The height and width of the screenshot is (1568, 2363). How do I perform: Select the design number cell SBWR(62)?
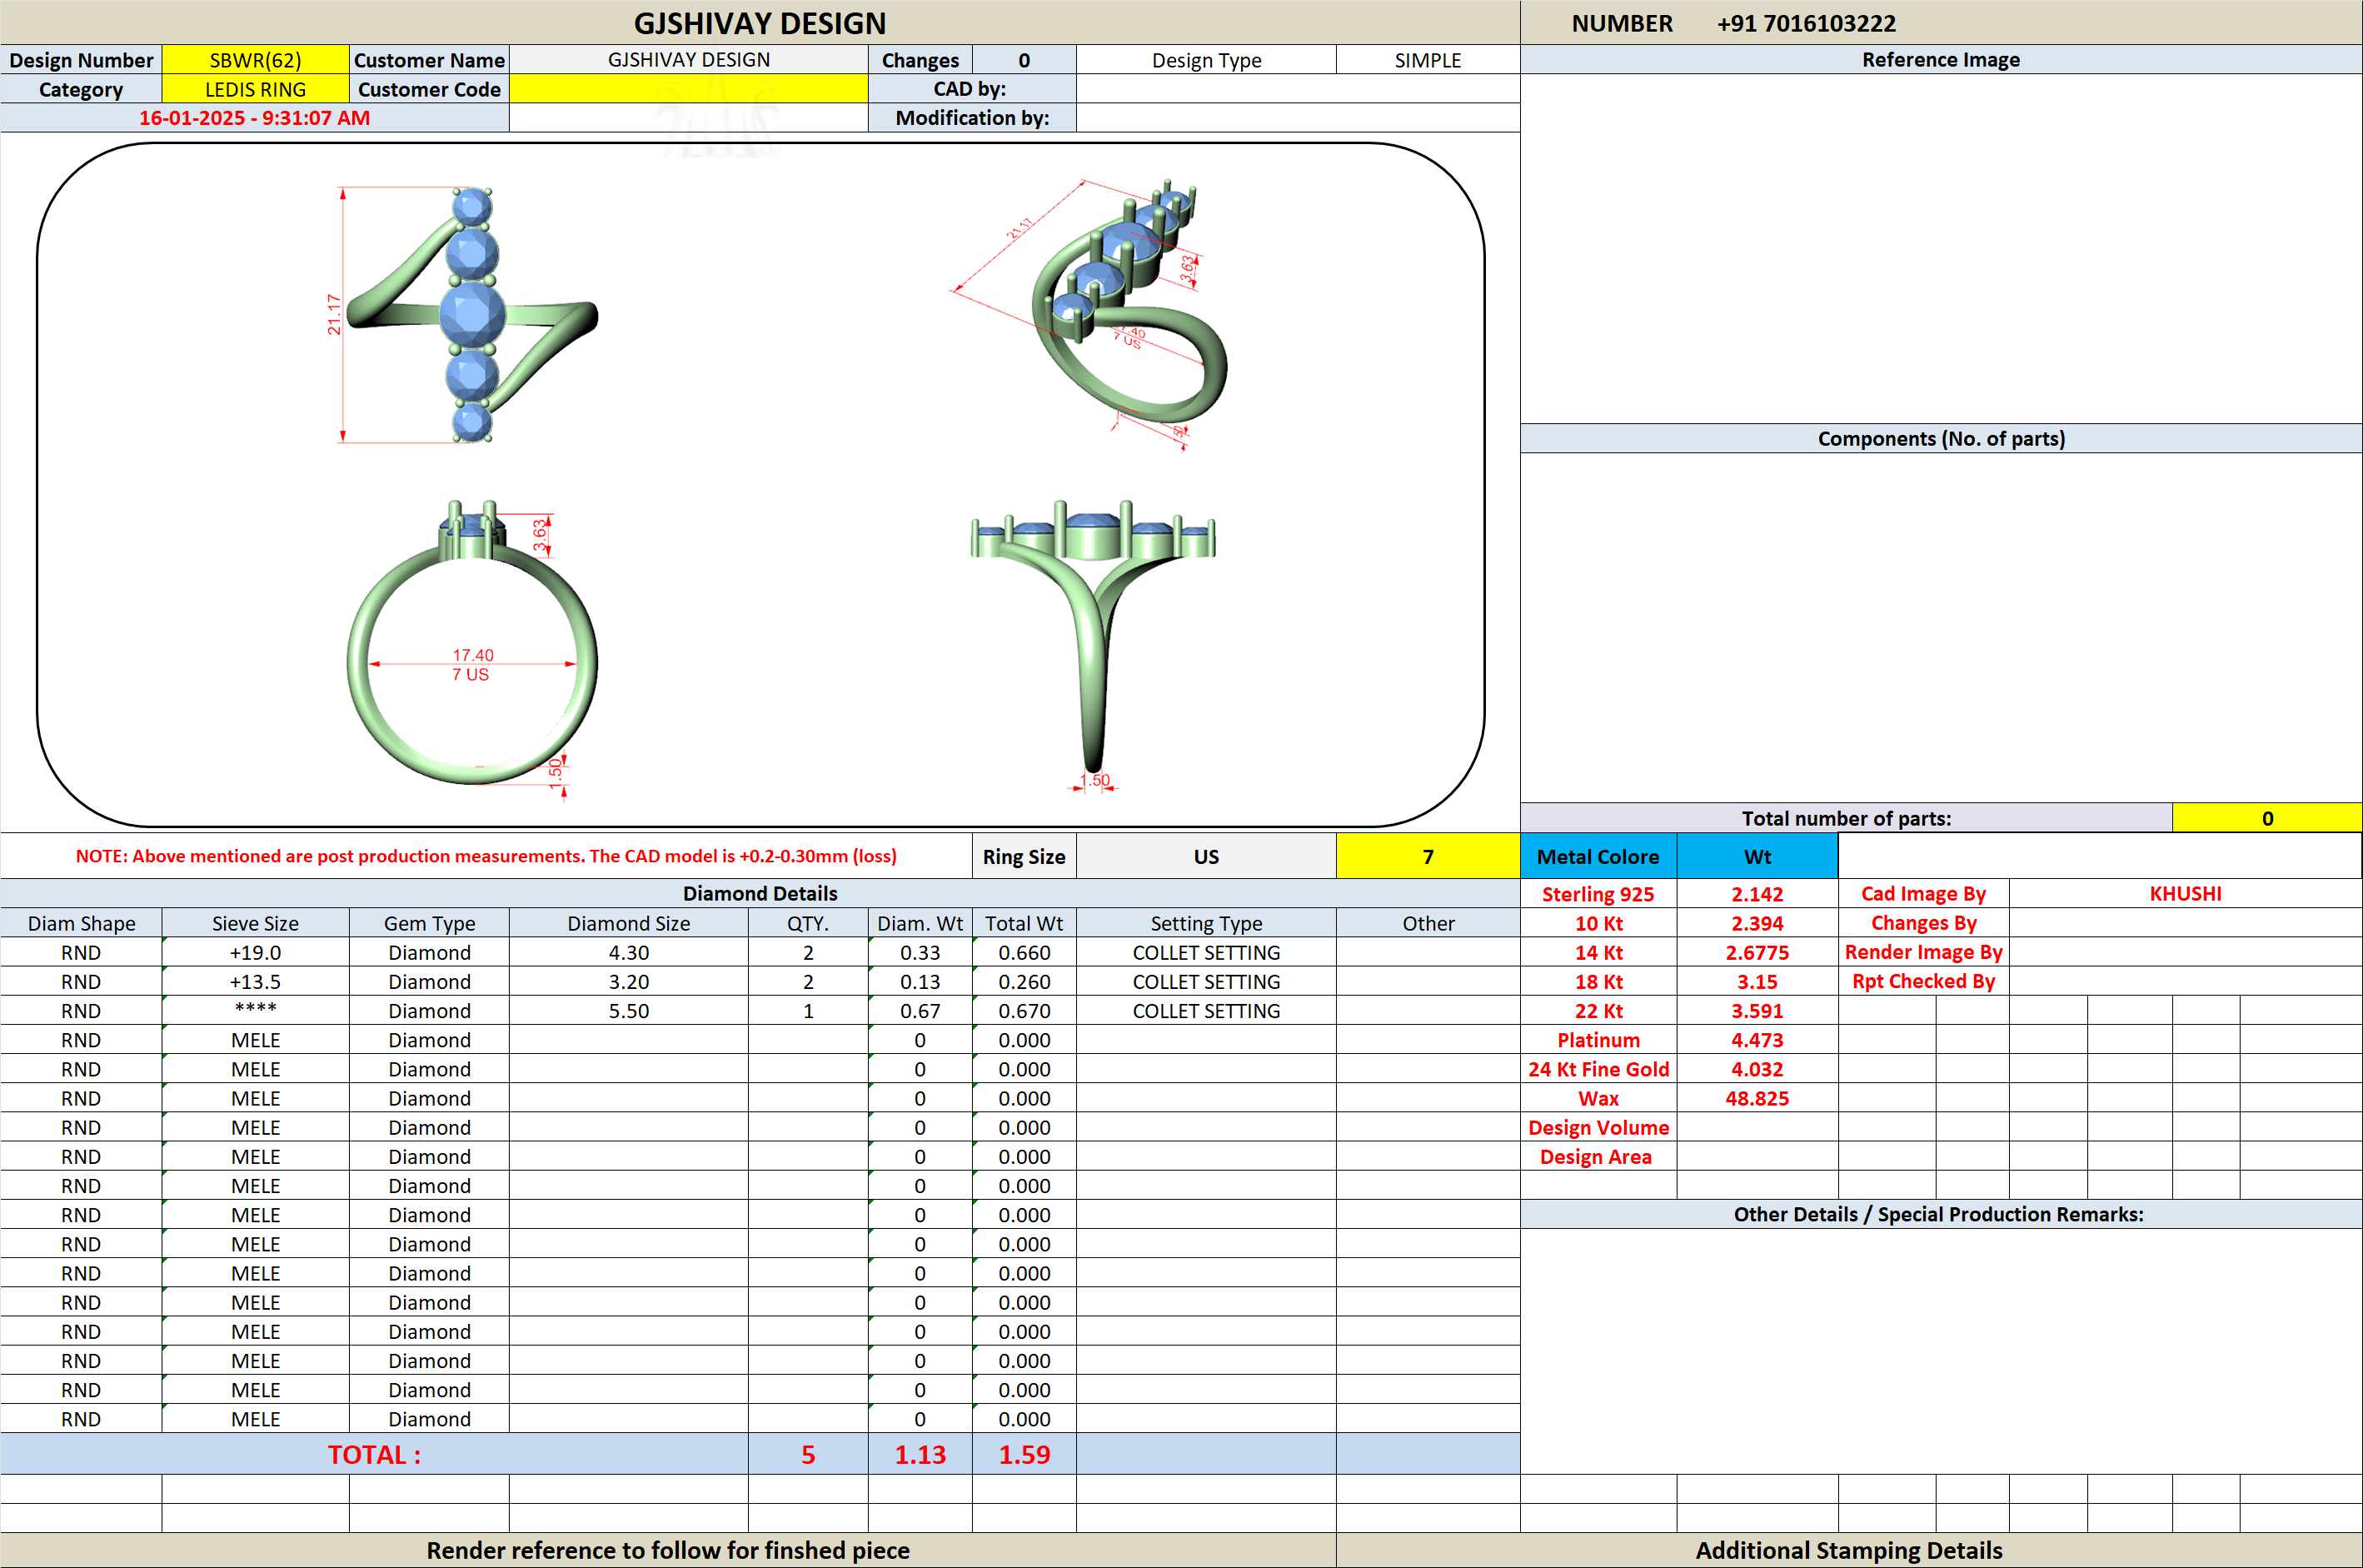[x=255, y=60]
